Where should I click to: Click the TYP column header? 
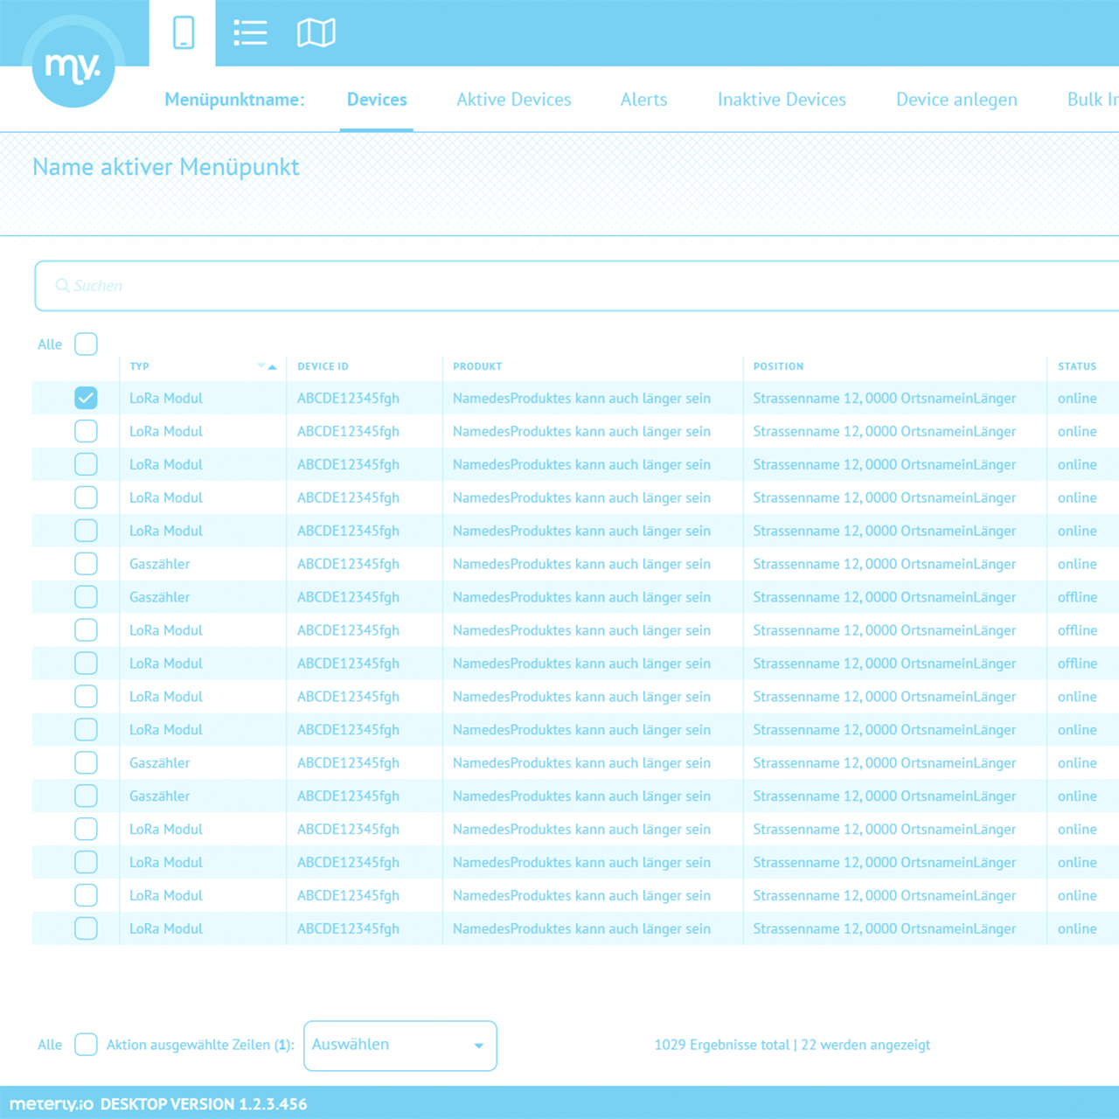[x=140, y=366]
